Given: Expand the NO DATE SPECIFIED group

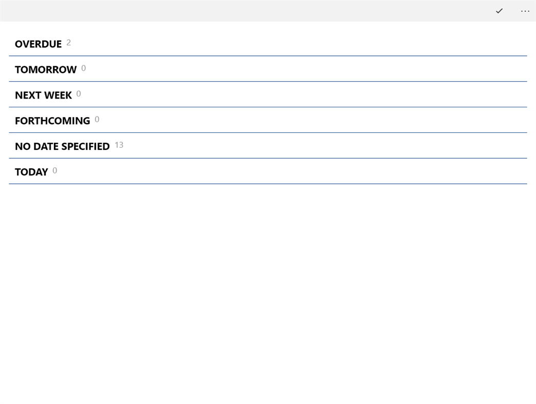Looking at the screenshot, I should [x=62, y=147].
